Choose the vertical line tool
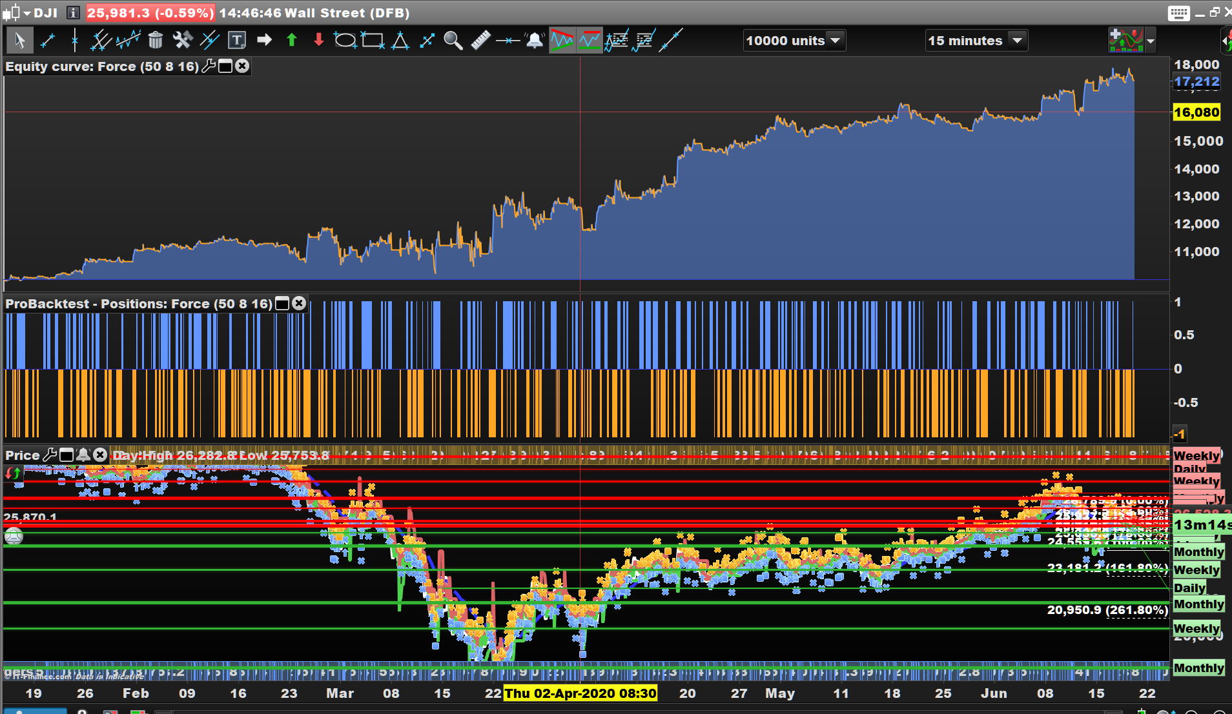Image resolution: width=1232 pixels, height=714 pixels. 75,41
